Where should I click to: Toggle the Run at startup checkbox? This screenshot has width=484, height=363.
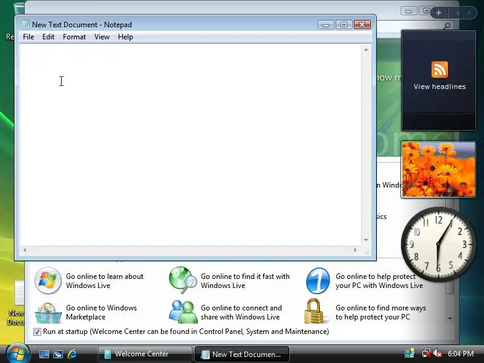tap(37, 332)
